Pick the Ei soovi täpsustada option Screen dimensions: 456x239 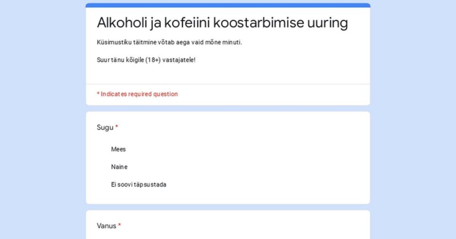tap(139, 184)
